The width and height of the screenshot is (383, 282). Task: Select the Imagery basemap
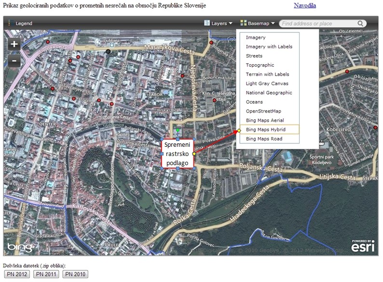pyautogui.click(x=270, y=37)
